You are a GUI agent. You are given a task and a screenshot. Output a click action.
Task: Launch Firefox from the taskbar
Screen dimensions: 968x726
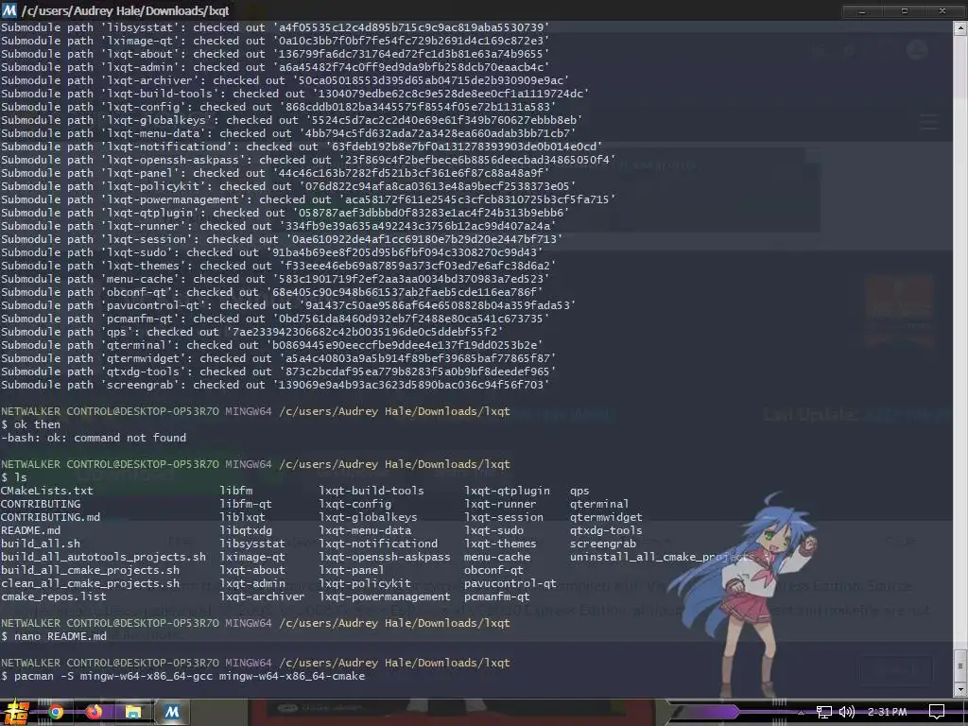click(x=94, y=713)
